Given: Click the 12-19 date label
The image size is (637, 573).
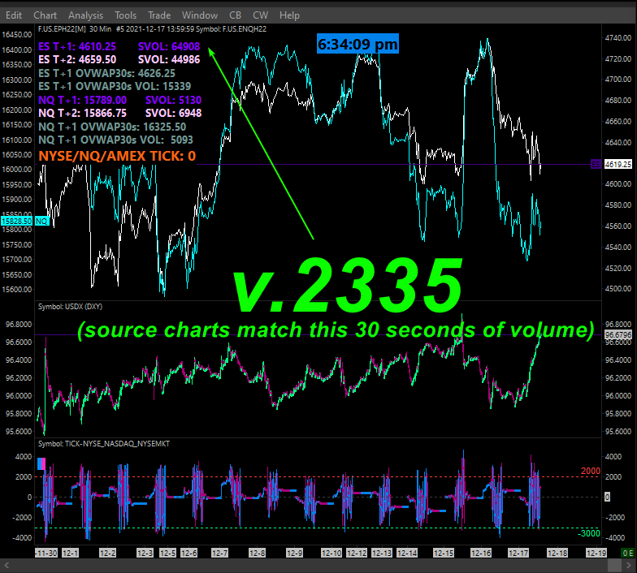Looking at the screenshot, I should (x=596, y=553).
